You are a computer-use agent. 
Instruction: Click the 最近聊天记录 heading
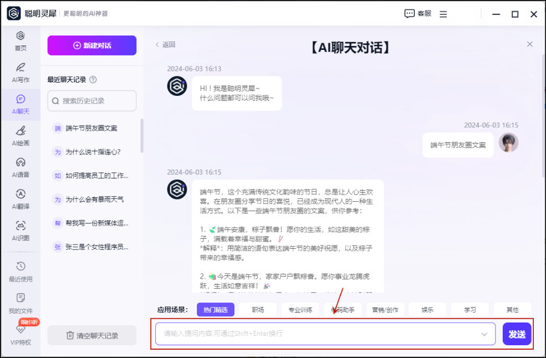click(x=67, y=80)
